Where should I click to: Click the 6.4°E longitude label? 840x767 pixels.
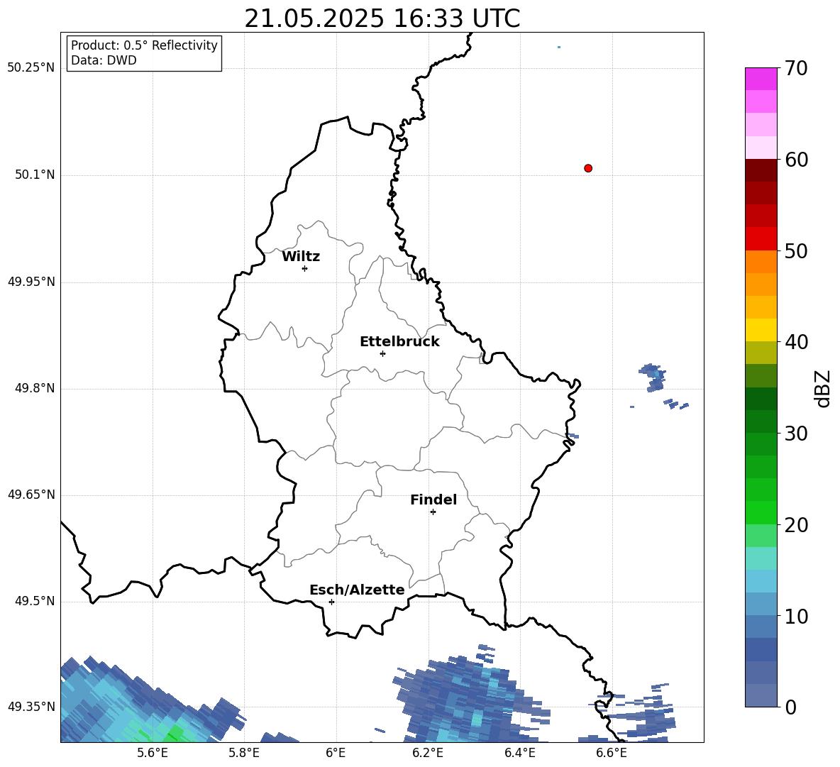pyautogui.click(x=519, y=753)
